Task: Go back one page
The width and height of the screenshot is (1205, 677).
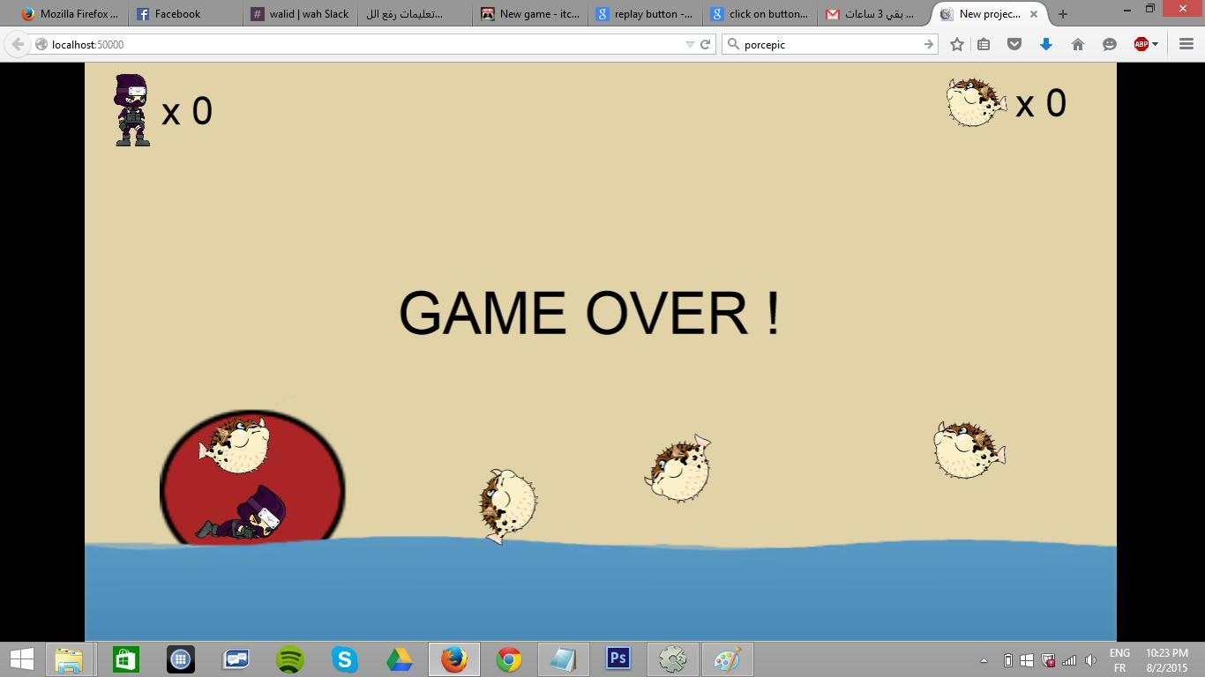Action: 17,44
